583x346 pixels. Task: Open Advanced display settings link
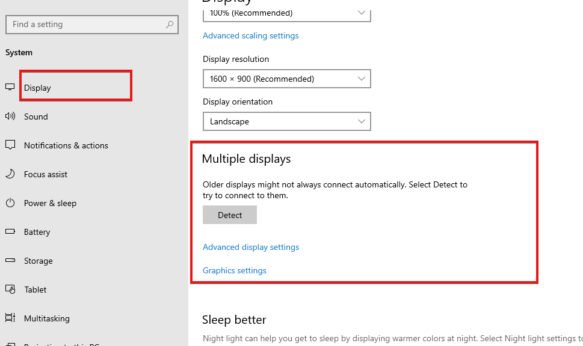click(251, 247)
